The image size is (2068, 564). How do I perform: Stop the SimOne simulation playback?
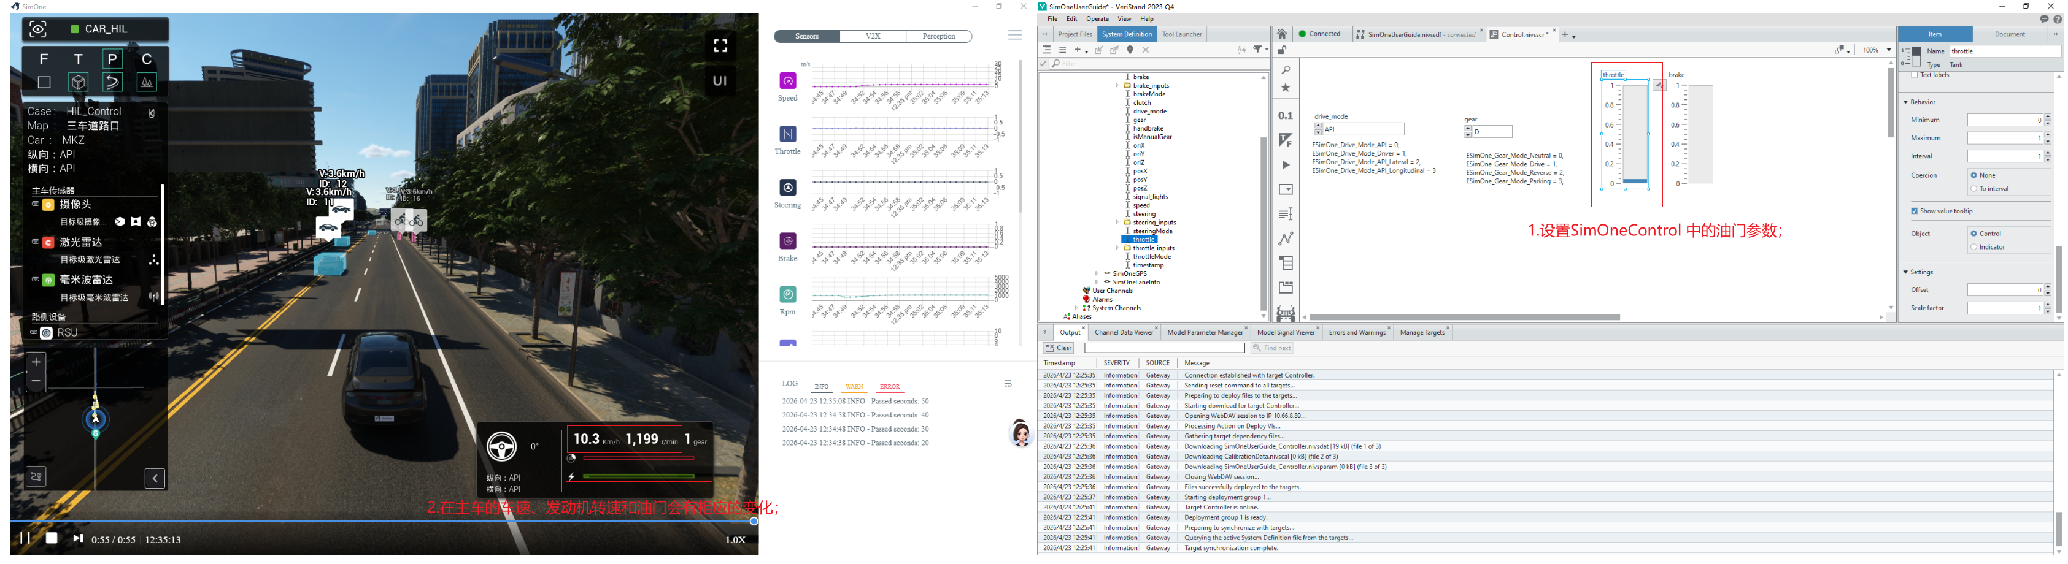click(52, 538)
